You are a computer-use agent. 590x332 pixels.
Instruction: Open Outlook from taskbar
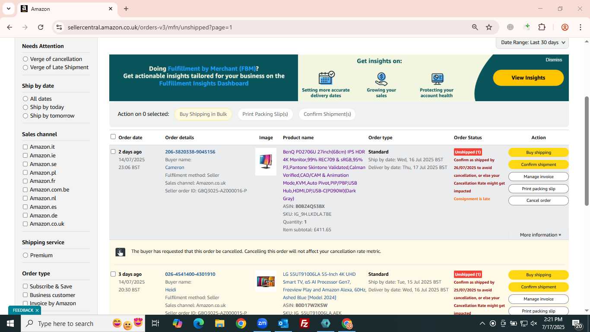pos(283,323)
